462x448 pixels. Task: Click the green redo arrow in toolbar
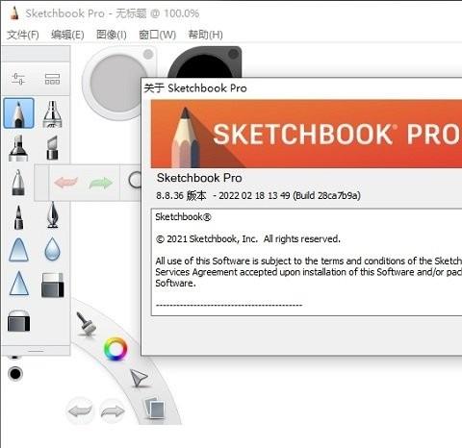point(101,183)
